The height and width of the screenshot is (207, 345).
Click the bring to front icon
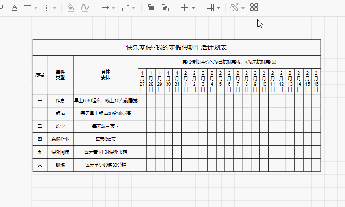(x=151, y=8)
